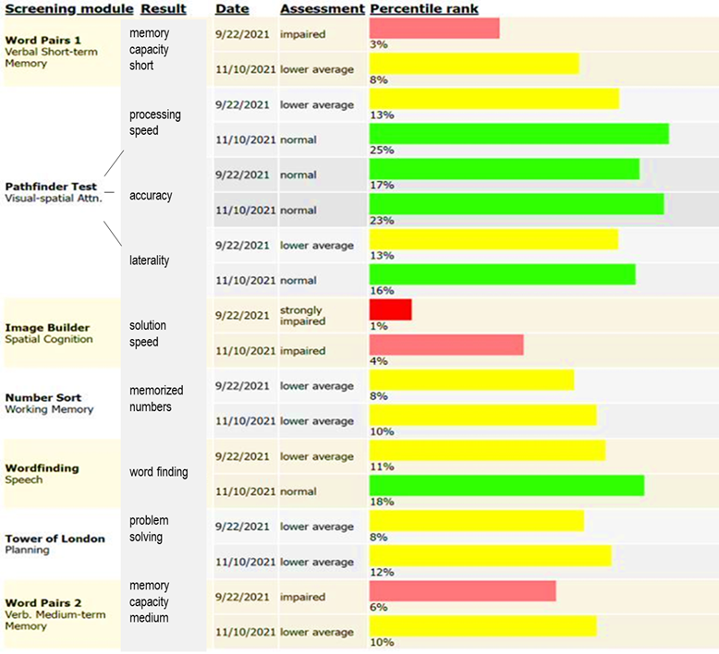Open the Word Pairs 1 module
Image resolution: width=719 pixels, height=654 pixels.
coord(43,41)
